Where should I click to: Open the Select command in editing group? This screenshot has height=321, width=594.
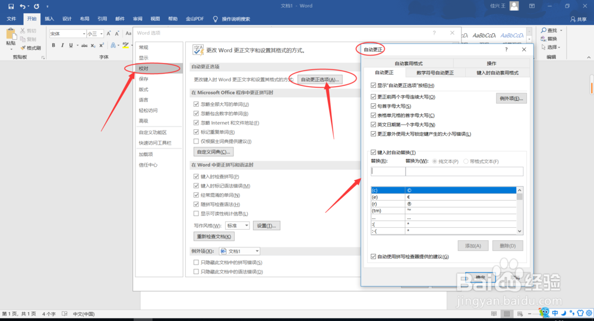click(x=550, y=47)
